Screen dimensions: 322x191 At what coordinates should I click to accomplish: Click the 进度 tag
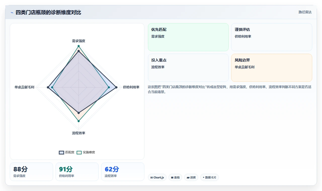[191, 177]
